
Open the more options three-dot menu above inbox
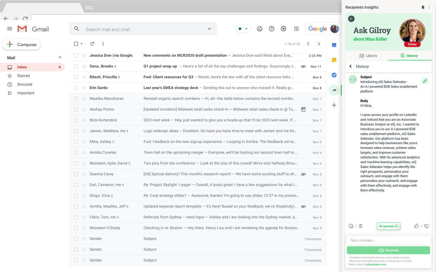coord(103,44)
